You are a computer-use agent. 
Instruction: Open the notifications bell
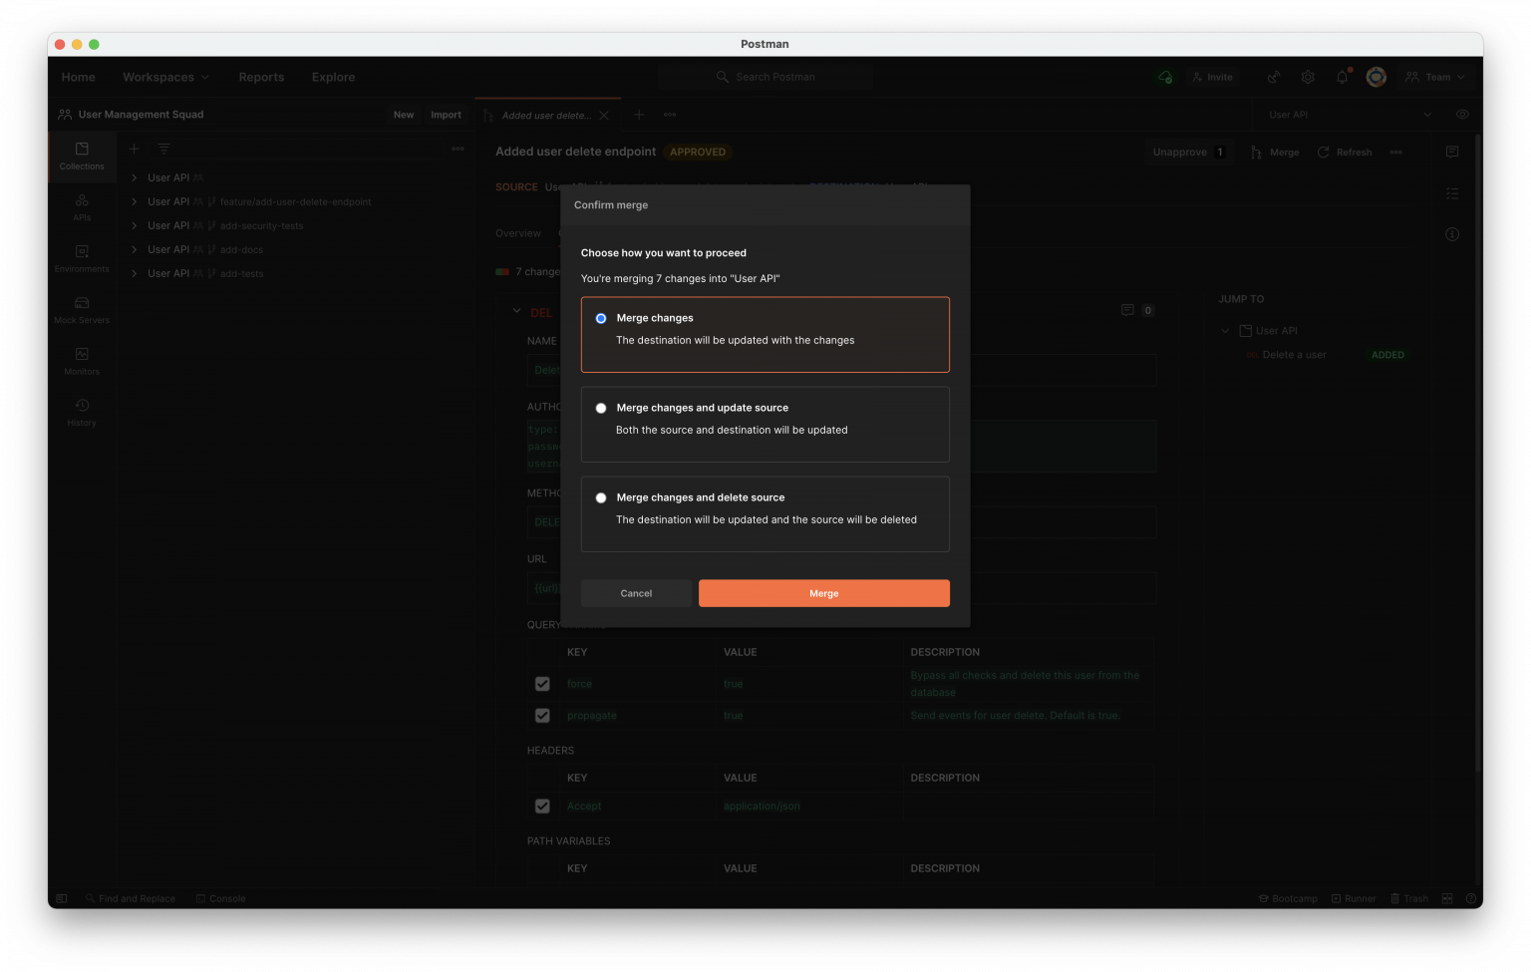1343,77
